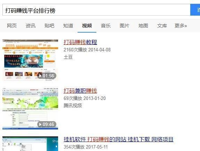Viewport: 200px width, 151px height.
Task: Click the text 354次播放 2017-05-11
Action: coord(86,147)
